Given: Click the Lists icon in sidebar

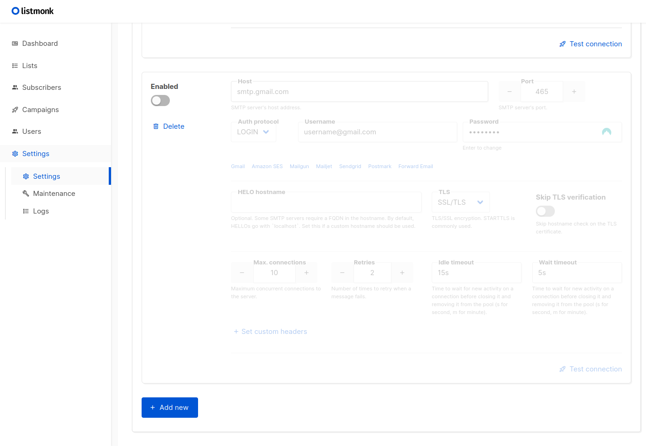Looking at the screenshot, I should click(15, 66).
